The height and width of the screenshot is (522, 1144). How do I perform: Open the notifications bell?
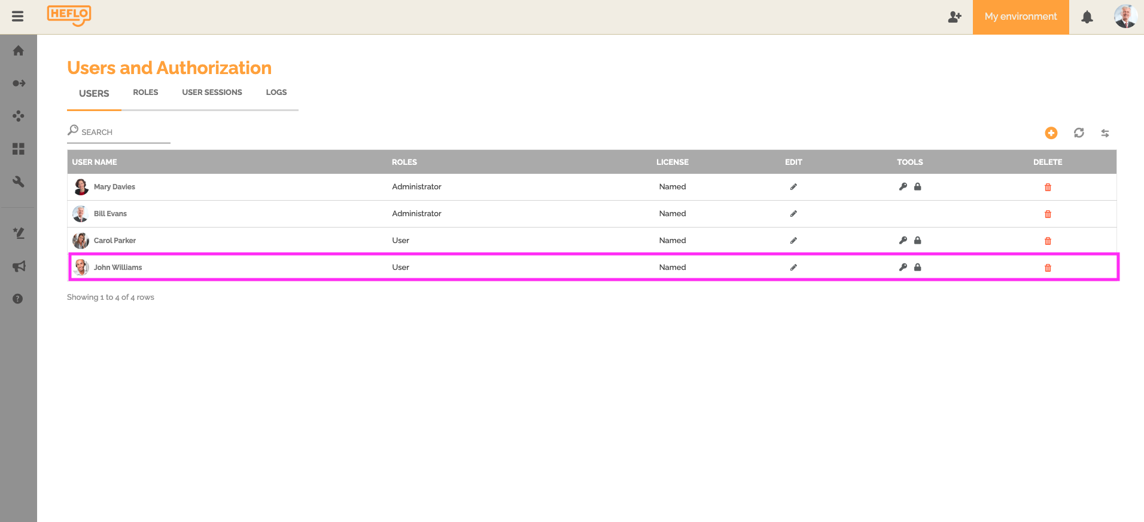(1087, 17)
